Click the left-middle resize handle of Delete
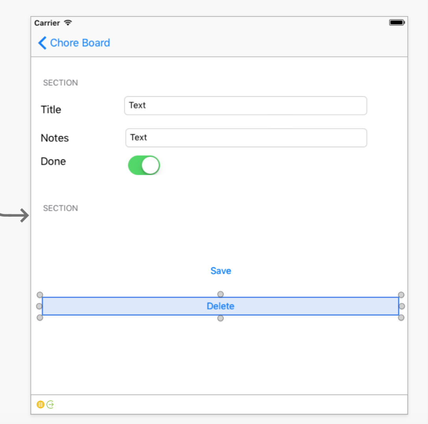Screen dimensions: 428x424 [x=39, y=306]
